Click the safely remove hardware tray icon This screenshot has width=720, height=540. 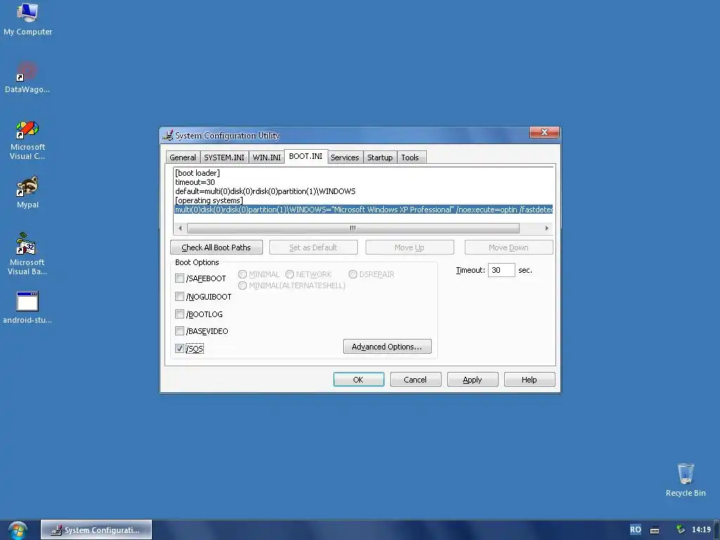pyautogui.click(x=681, y=529)
